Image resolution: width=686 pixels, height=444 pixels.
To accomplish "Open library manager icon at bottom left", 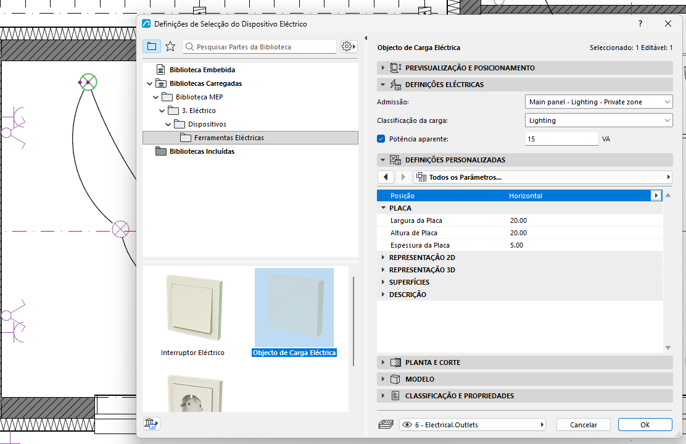I will (x=151, y=424).
